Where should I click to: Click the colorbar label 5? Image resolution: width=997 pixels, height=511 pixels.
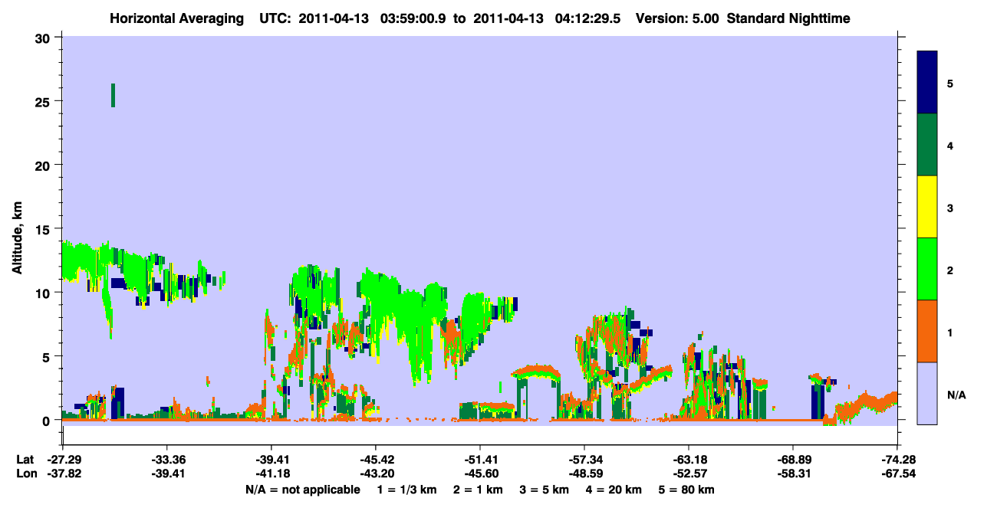(949, 83)
